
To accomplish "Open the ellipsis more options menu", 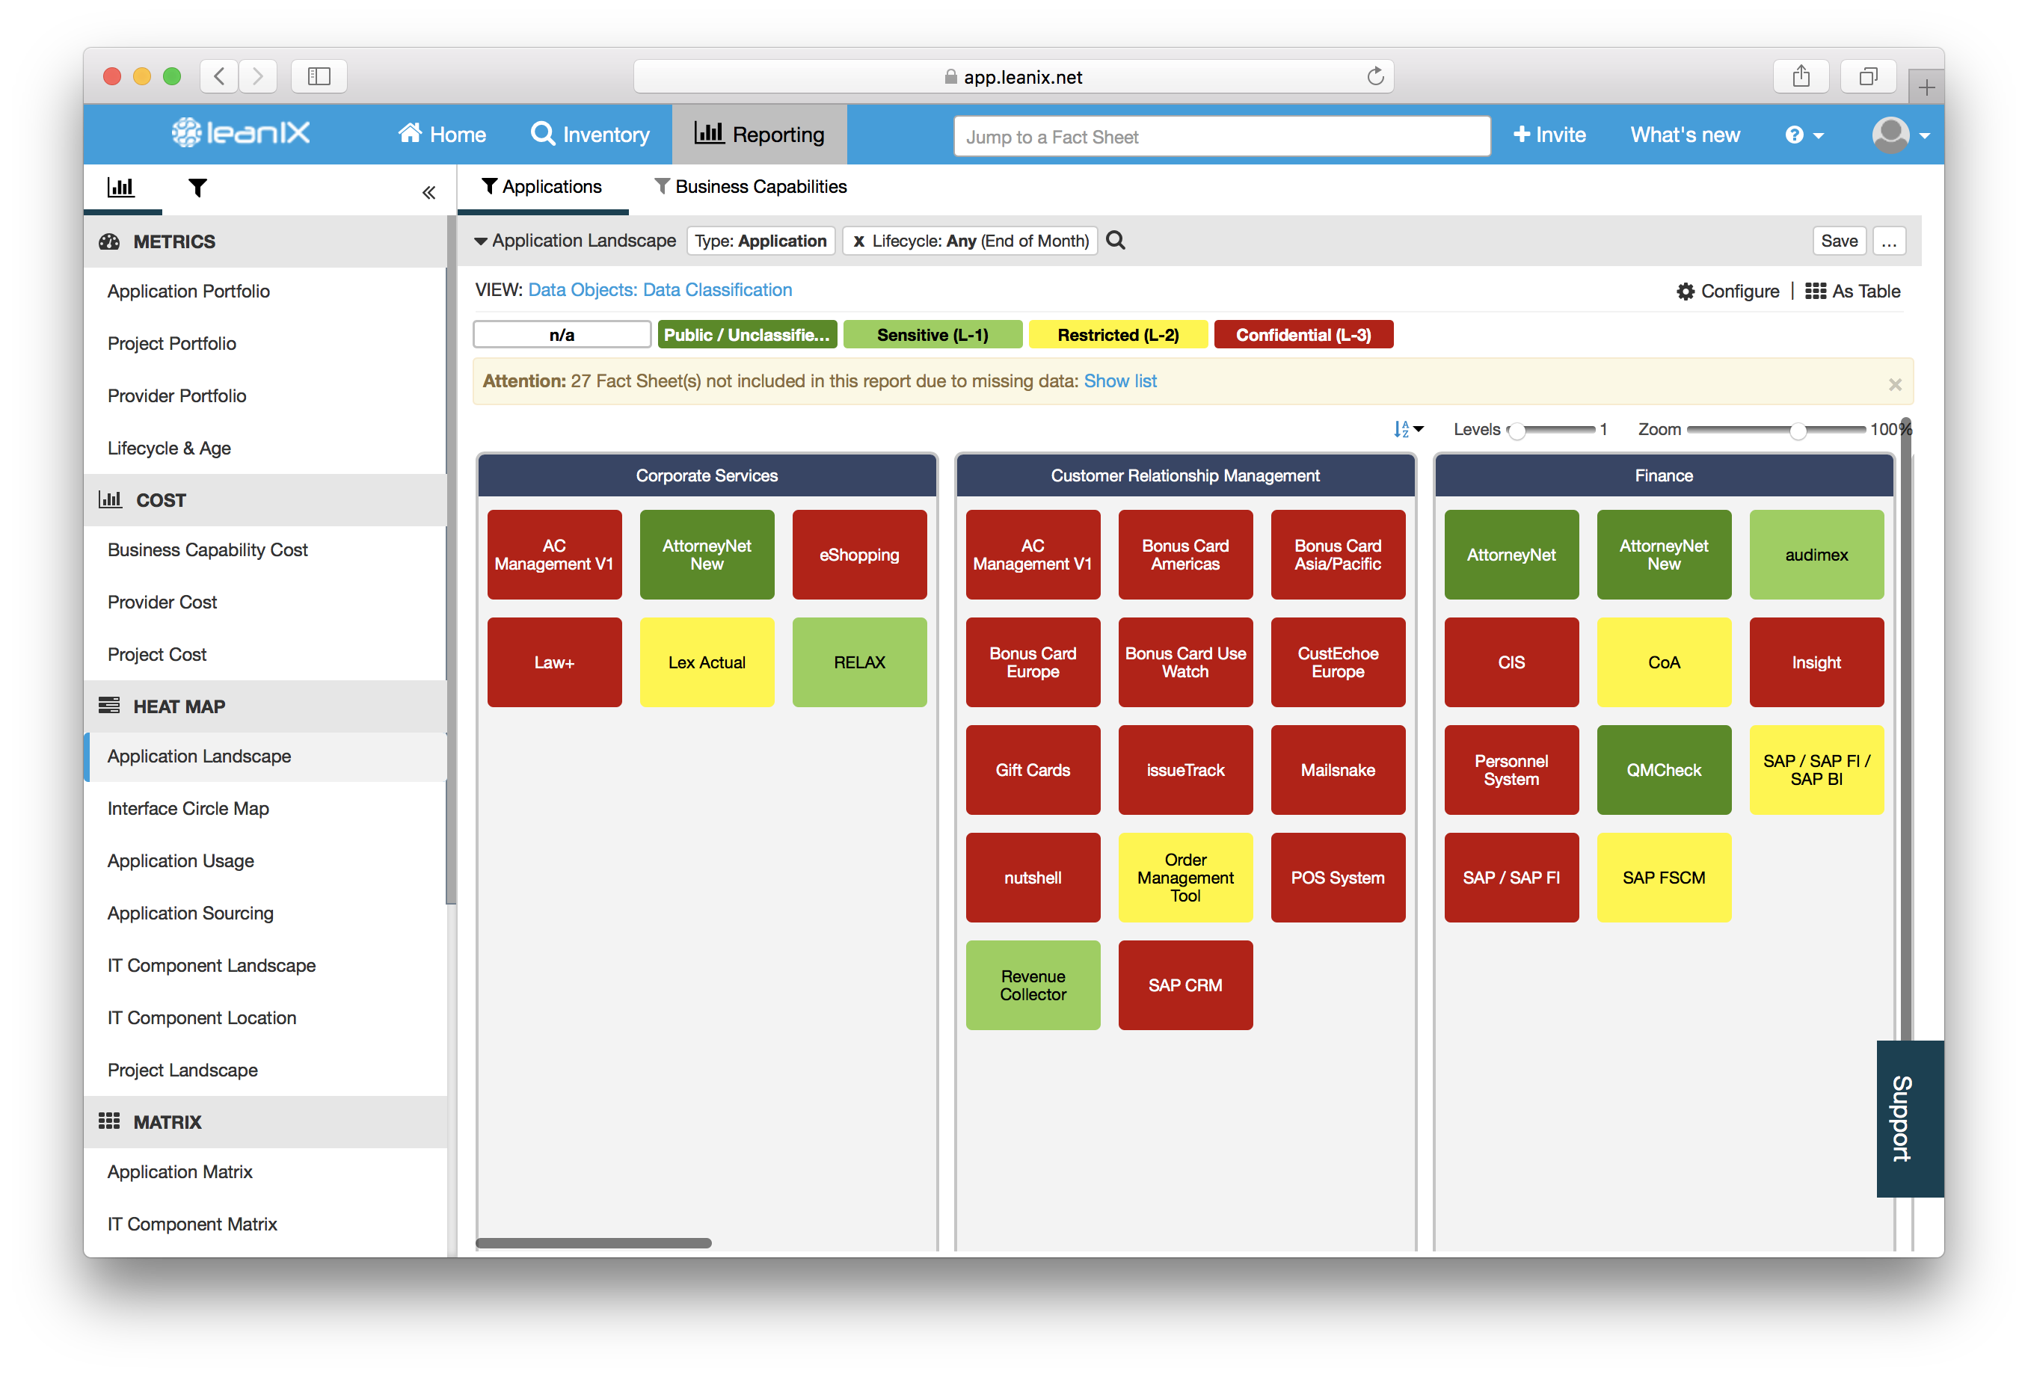I will coord(1888,241).
